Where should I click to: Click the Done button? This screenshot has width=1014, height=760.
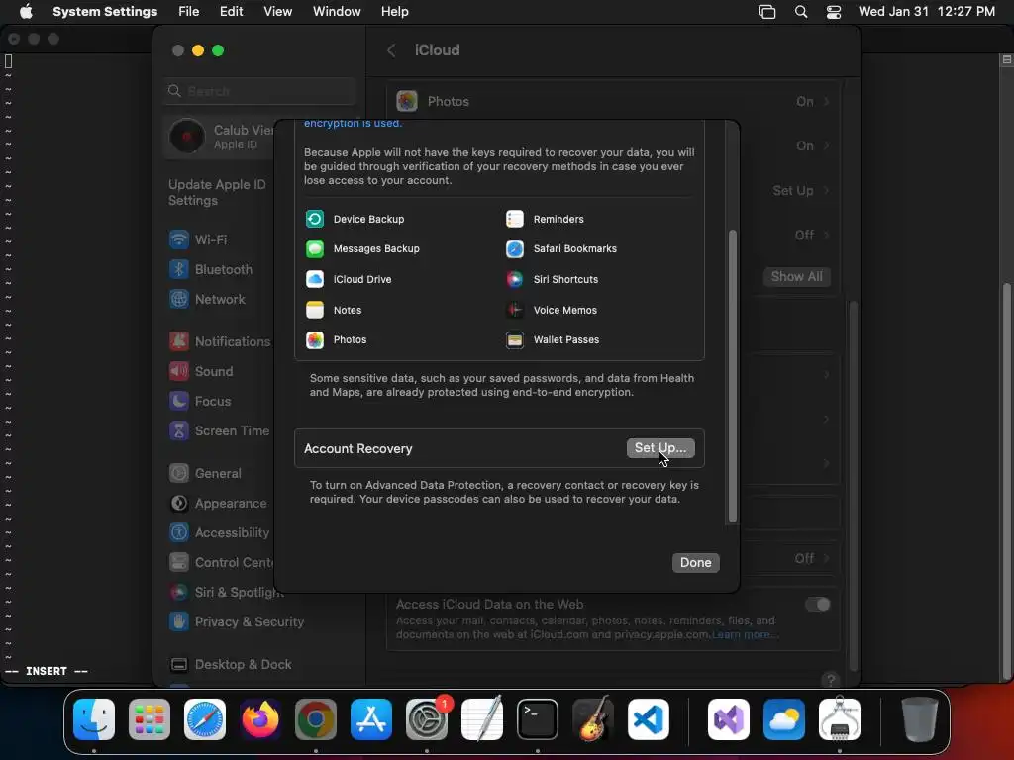(695, 562)
